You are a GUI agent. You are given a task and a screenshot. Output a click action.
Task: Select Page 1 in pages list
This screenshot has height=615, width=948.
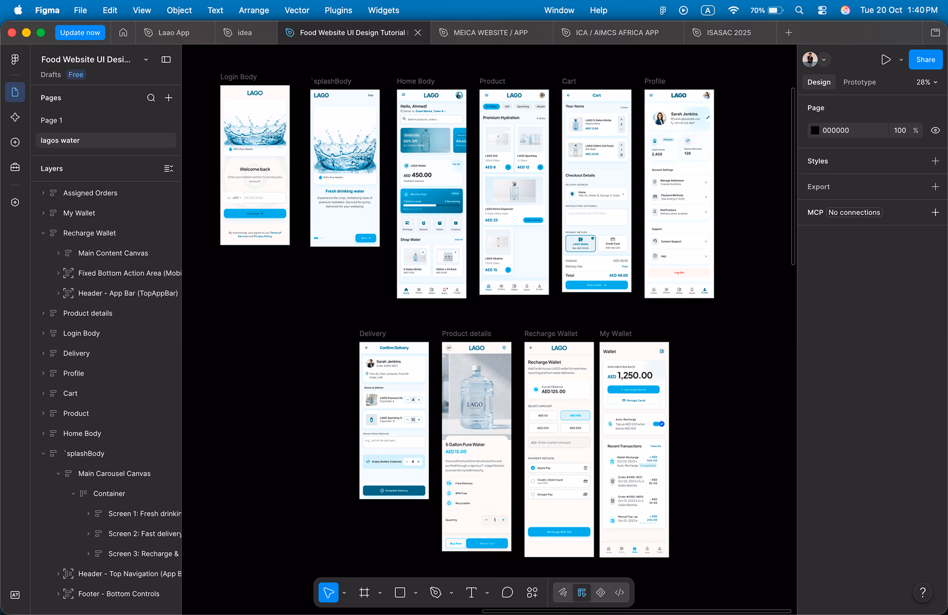104,120
